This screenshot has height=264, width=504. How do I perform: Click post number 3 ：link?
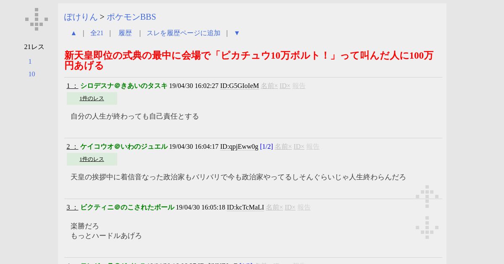click(x=72, y=207)
